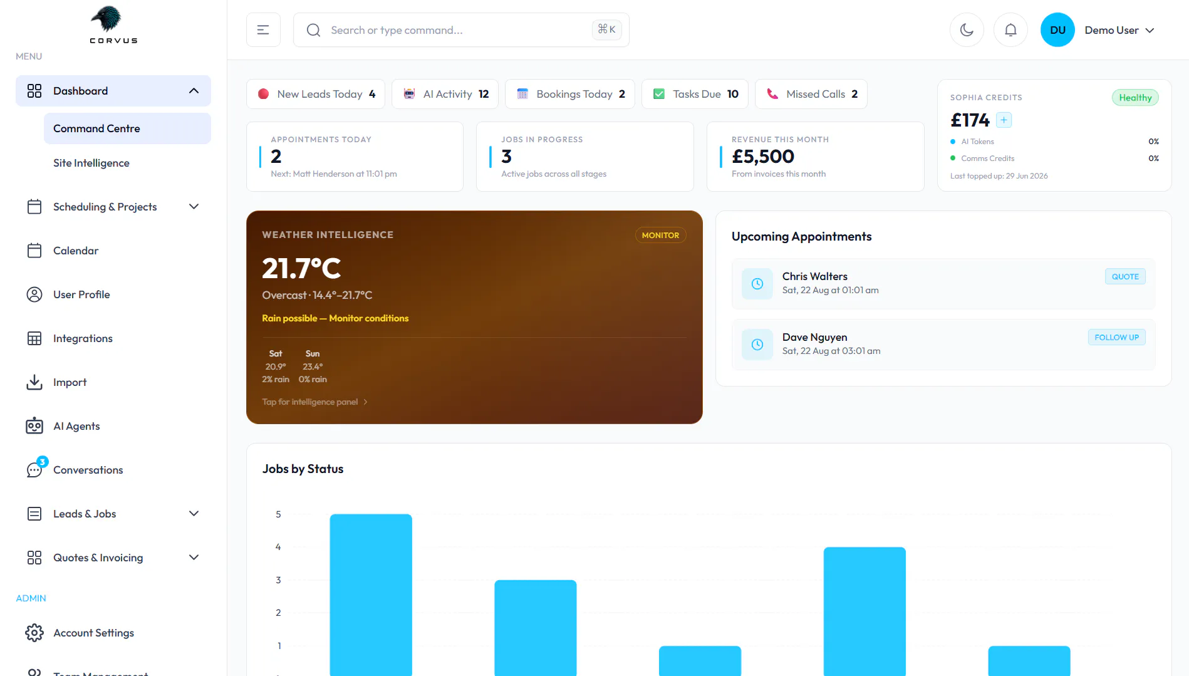Click the Dashboard grid icon
The height and width of the screenshot is (676, 1189).
pos(34,91)
